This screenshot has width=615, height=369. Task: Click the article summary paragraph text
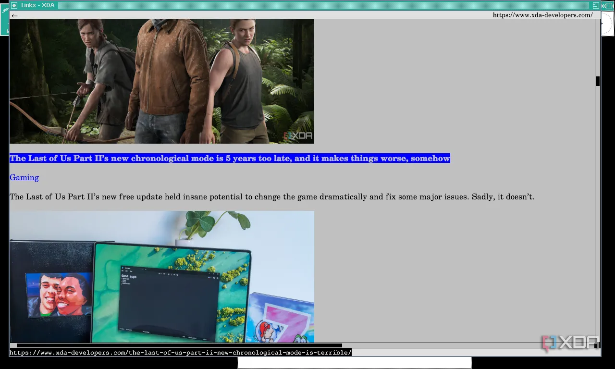(272, 197)
